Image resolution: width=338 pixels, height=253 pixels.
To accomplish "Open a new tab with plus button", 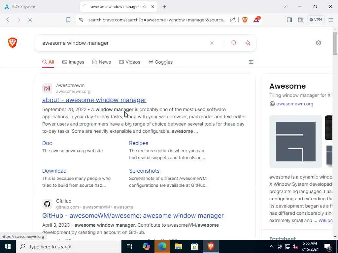I will pyautogui.click(x=164, y=7).
